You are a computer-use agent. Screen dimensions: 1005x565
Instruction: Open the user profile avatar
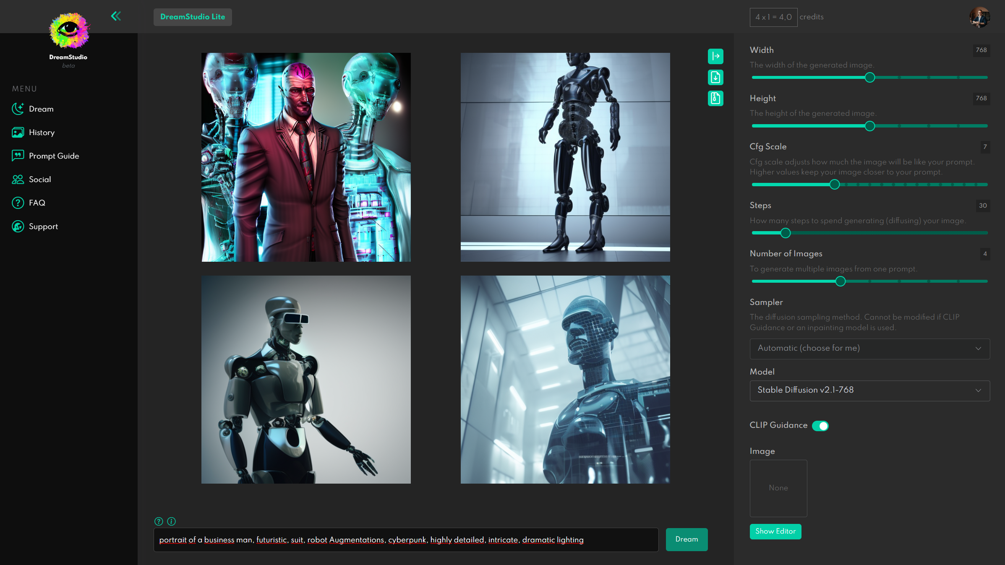coord(979,17)
